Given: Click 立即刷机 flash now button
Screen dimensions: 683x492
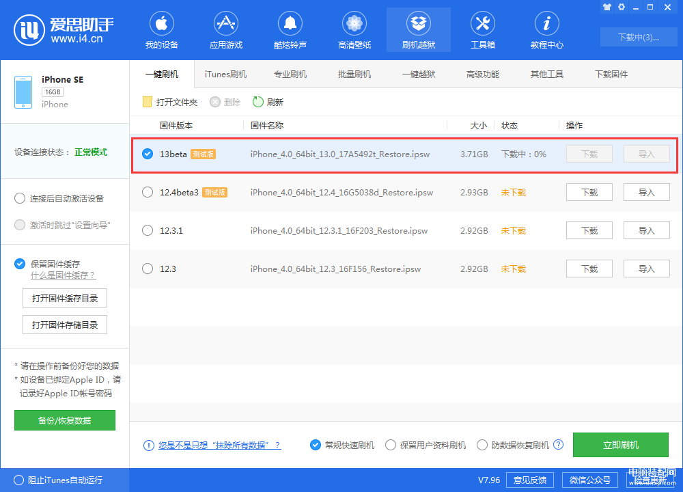Looking at the screenshot, I should tap(621, 445).
